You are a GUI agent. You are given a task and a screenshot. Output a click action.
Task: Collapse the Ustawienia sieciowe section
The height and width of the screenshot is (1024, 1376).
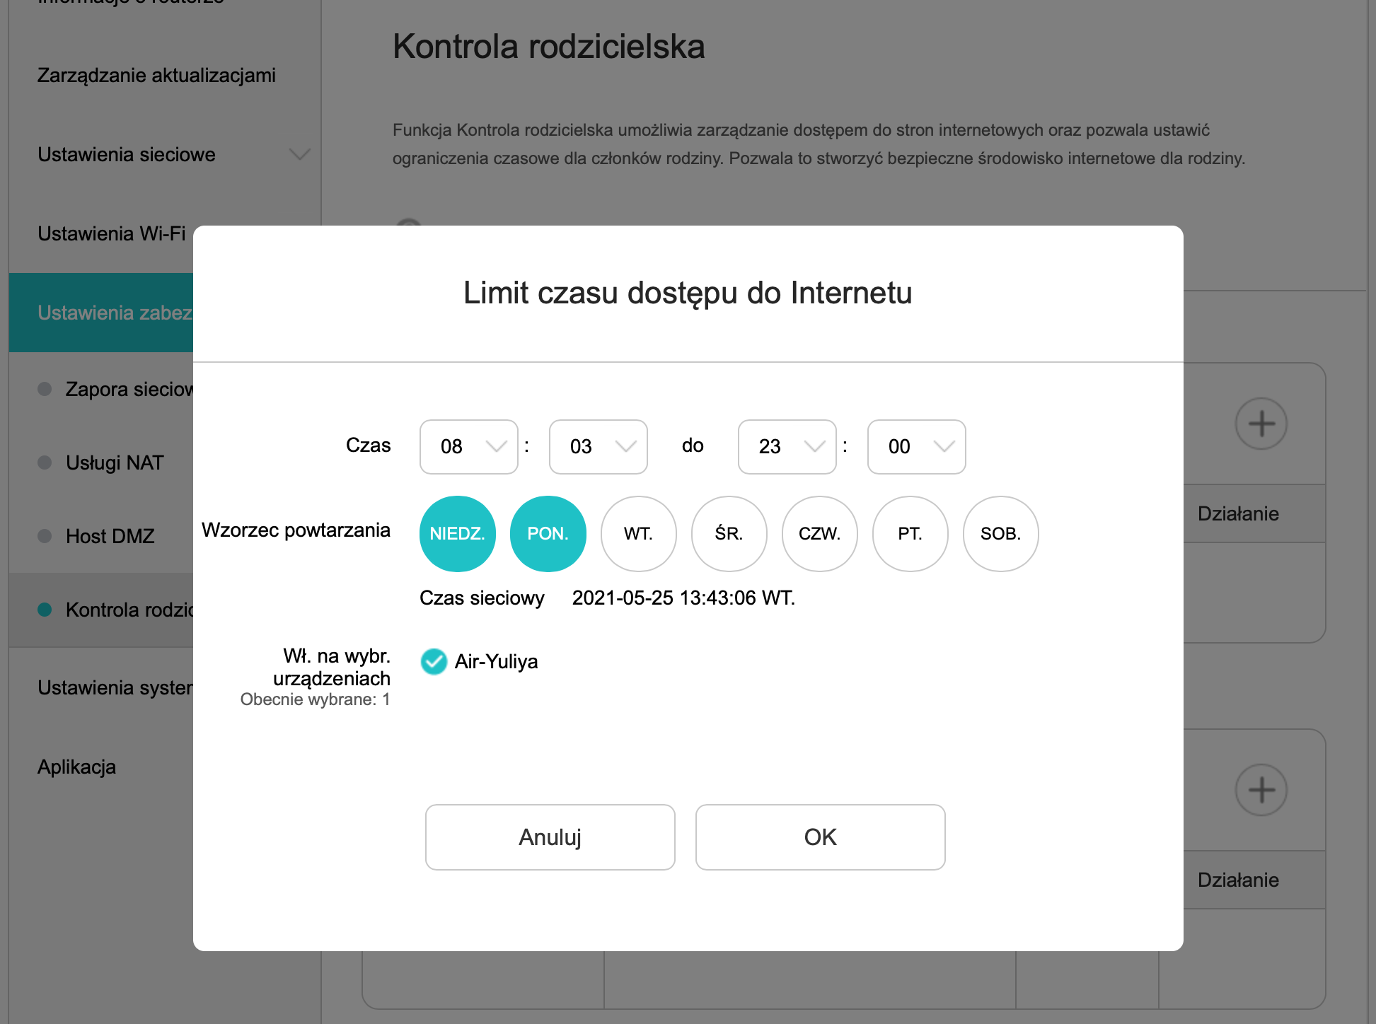click(300, 154)
